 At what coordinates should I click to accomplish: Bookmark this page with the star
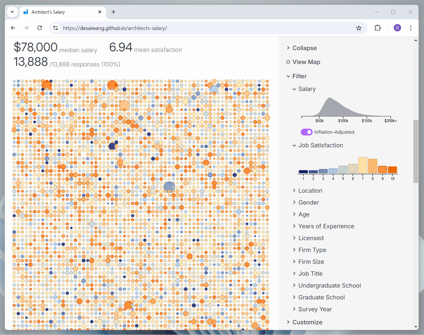(359, 28)
